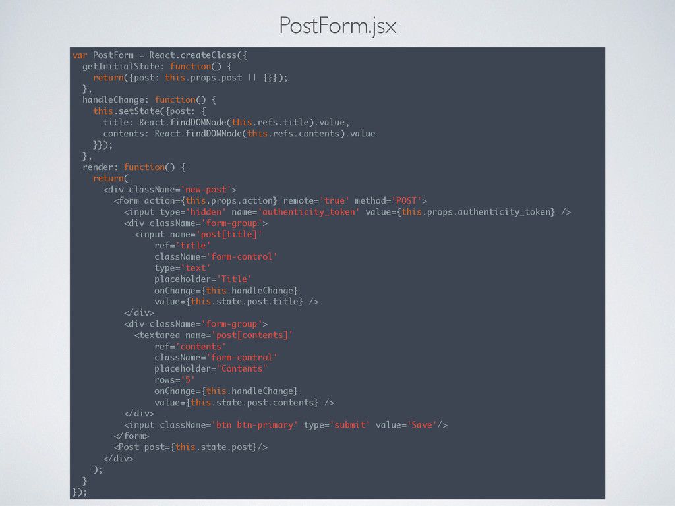Click the submit input line with value='Save'

pyautogui.click(x=286, y=425)
